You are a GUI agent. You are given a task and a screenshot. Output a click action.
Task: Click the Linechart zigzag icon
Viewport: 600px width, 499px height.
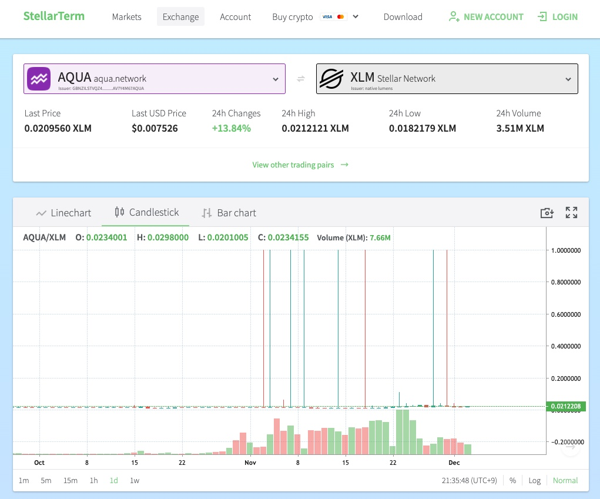(41, 213)
